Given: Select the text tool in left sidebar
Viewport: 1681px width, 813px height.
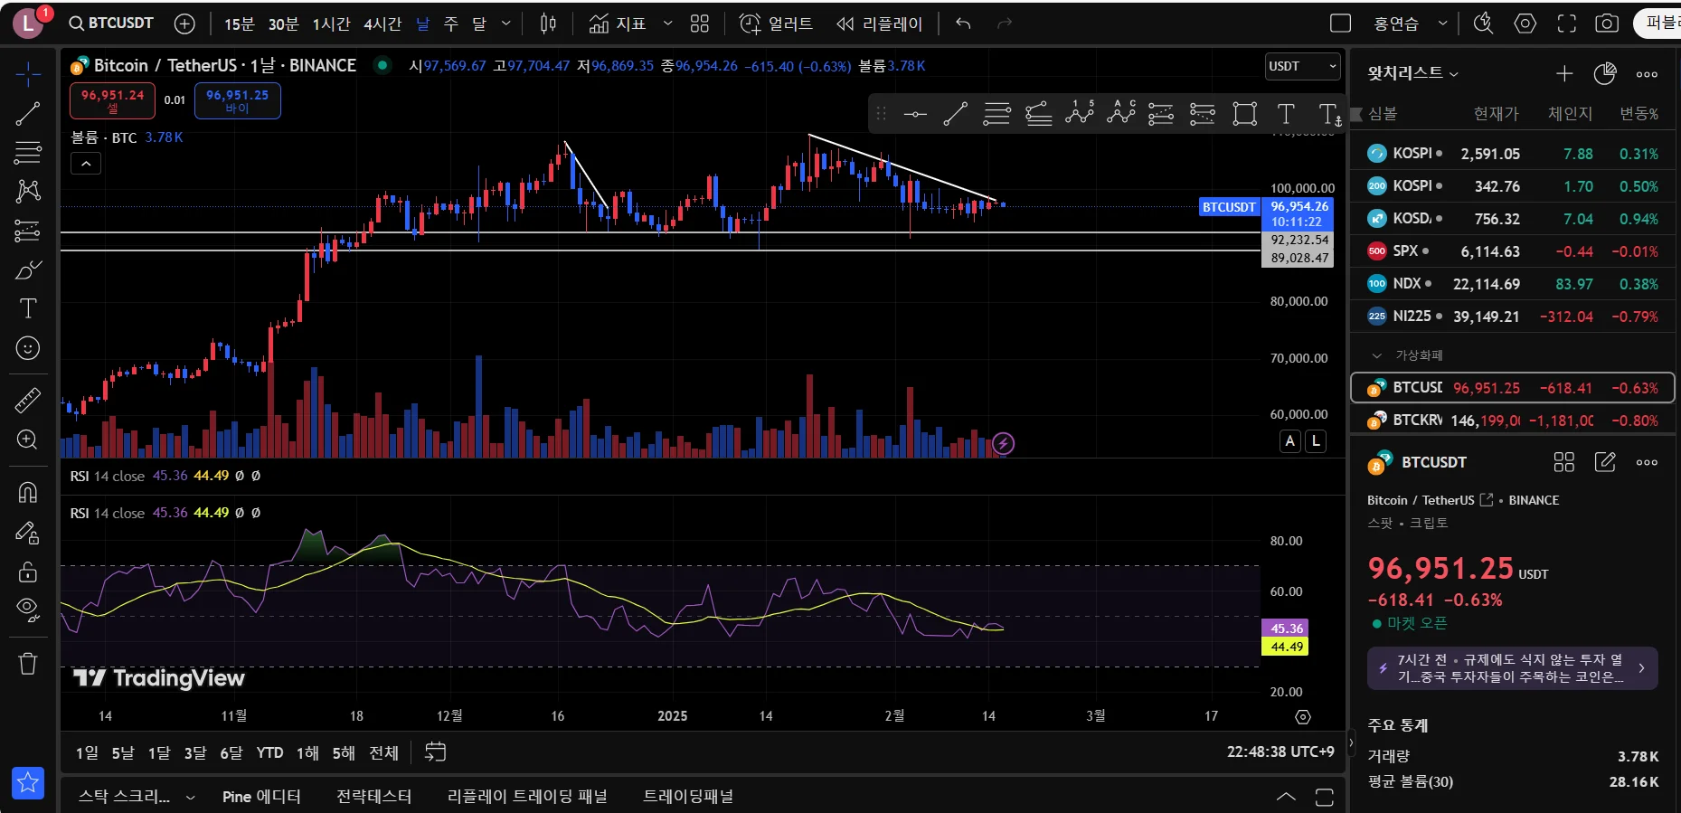Looking at the screenshot, I should click(x=28, y=308).
